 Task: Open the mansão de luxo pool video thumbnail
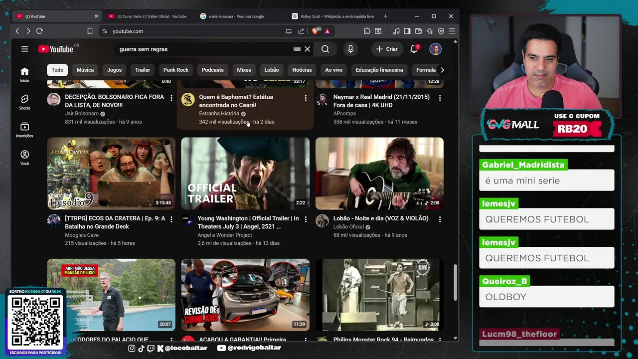(x=111, y=295)
